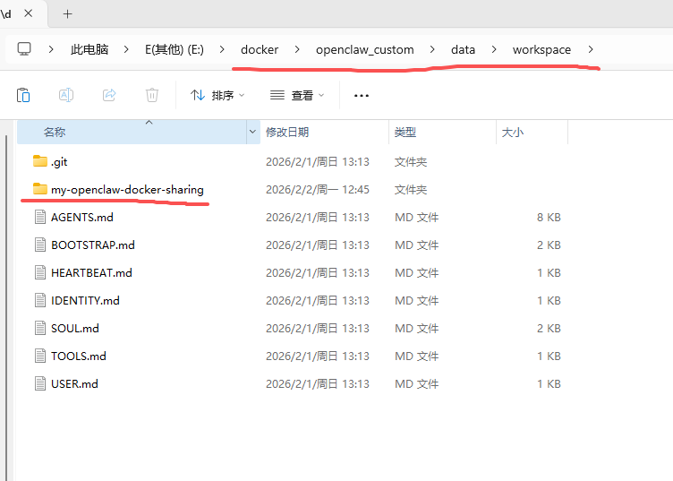Click the my-openclaw-docker-sharing folder icon
The height and width of the screenshot is (481, 673).
click(39, 189)
